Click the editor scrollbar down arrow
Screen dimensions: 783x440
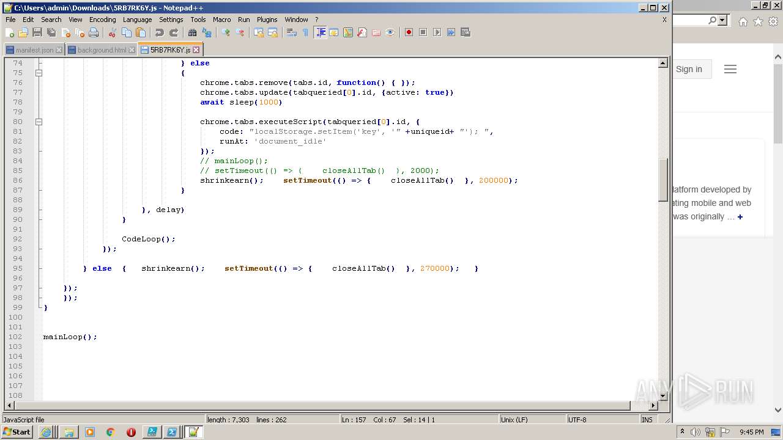pos(662,396)
